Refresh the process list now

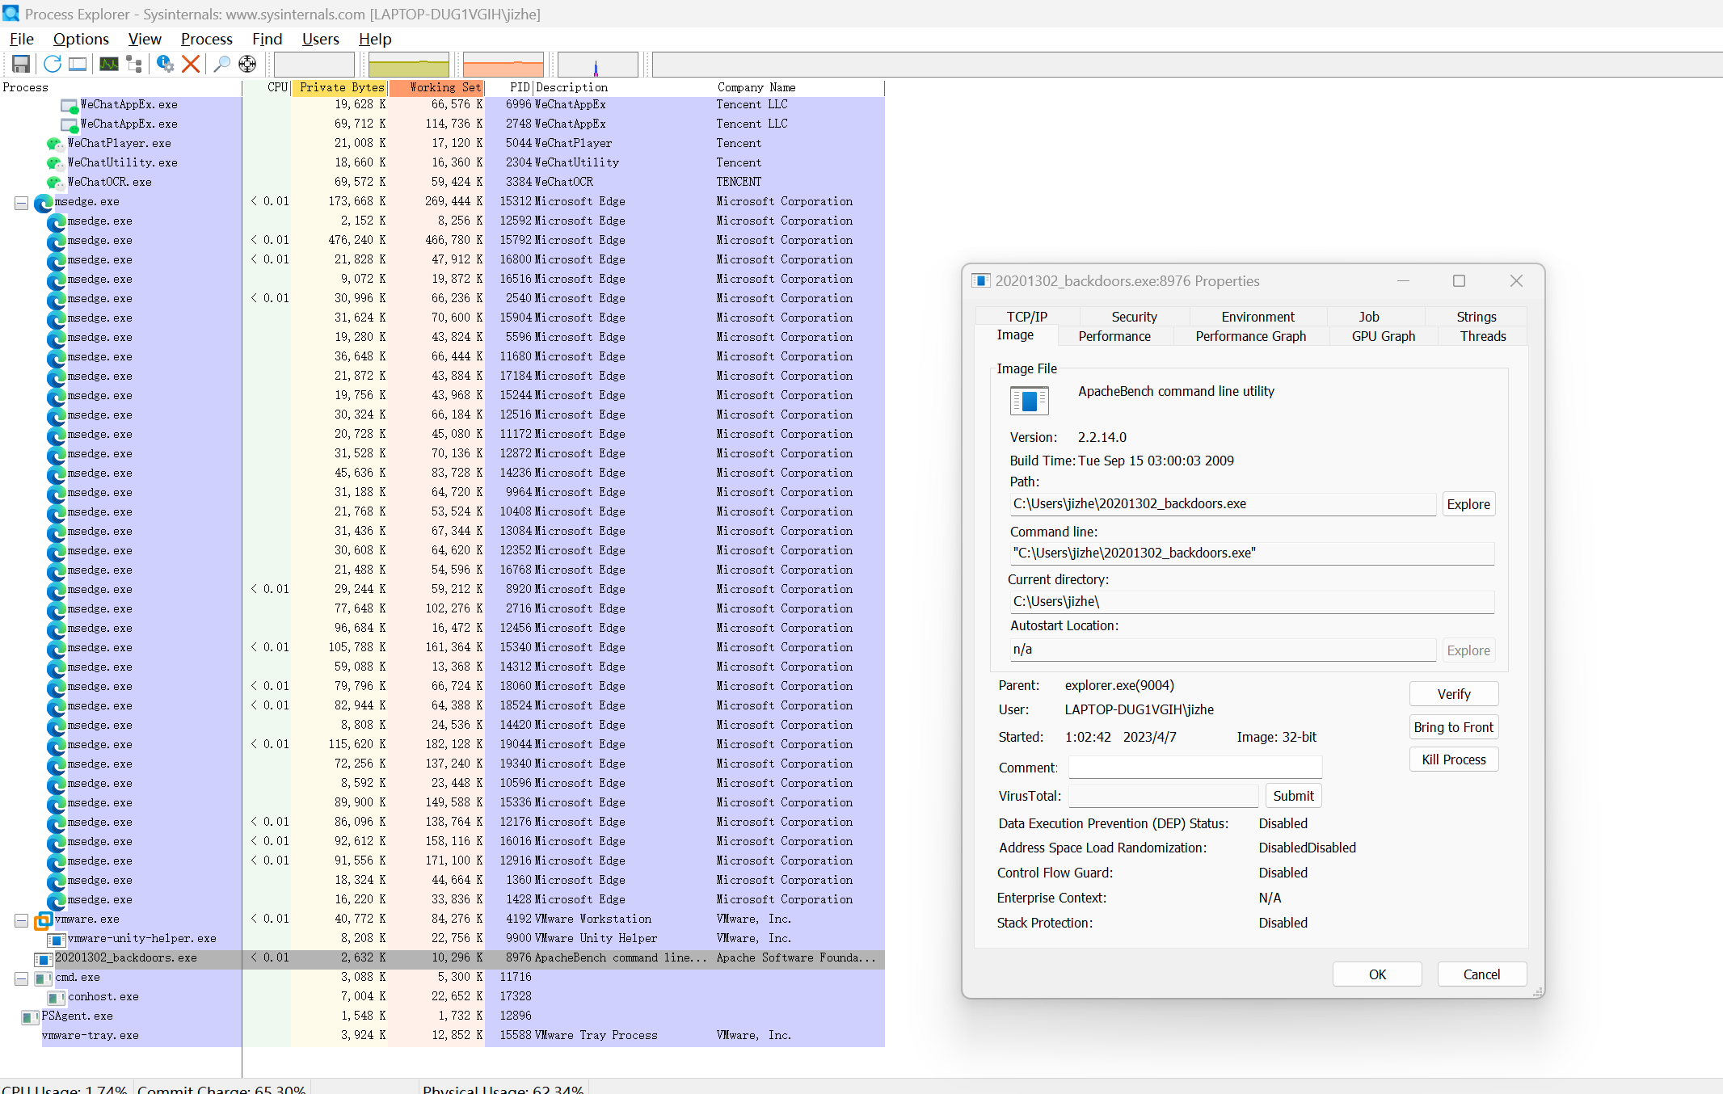click(53, 64)
